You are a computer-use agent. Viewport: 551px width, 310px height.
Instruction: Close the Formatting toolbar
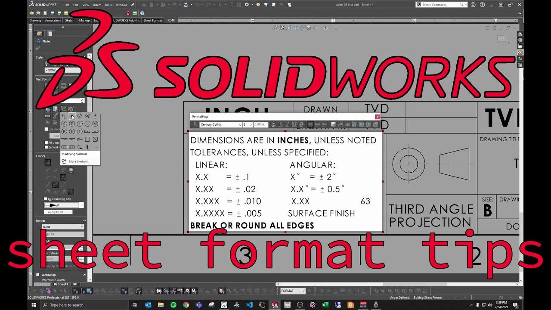tap(378, 117)
